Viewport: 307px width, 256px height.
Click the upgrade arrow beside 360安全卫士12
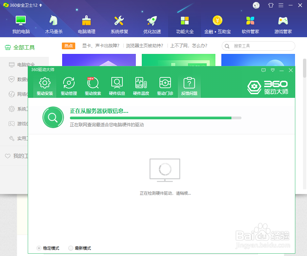click(41, 5)
